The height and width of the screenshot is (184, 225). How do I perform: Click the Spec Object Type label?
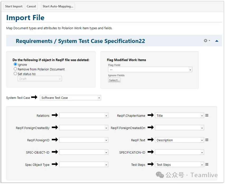pos(37,165)
